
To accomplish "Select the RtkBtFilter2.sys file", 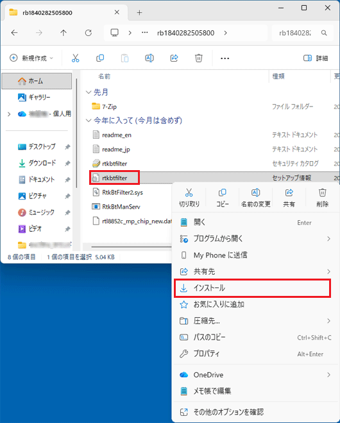I will click(x=117, y=193).
